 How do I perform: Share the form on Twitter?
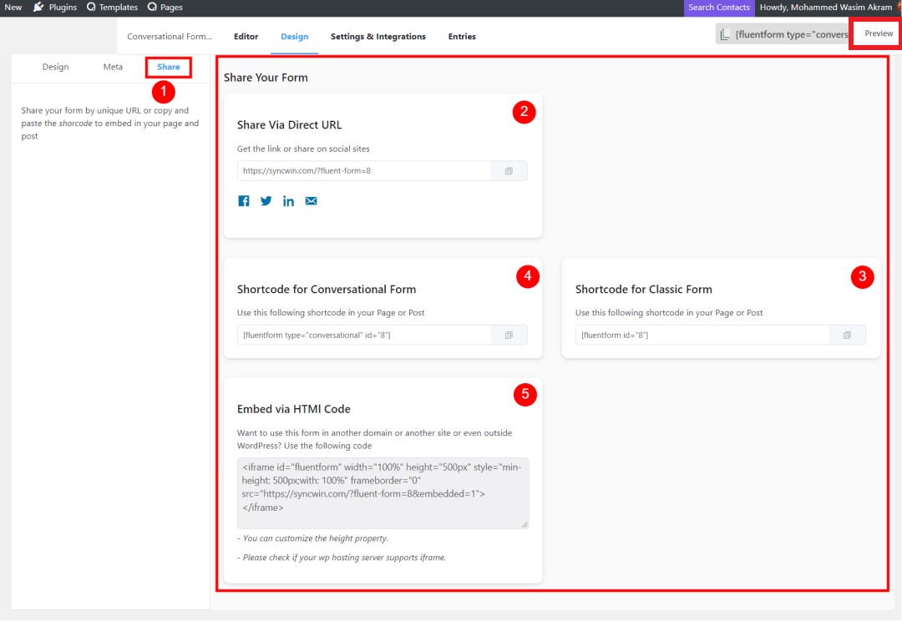point(266,200)
